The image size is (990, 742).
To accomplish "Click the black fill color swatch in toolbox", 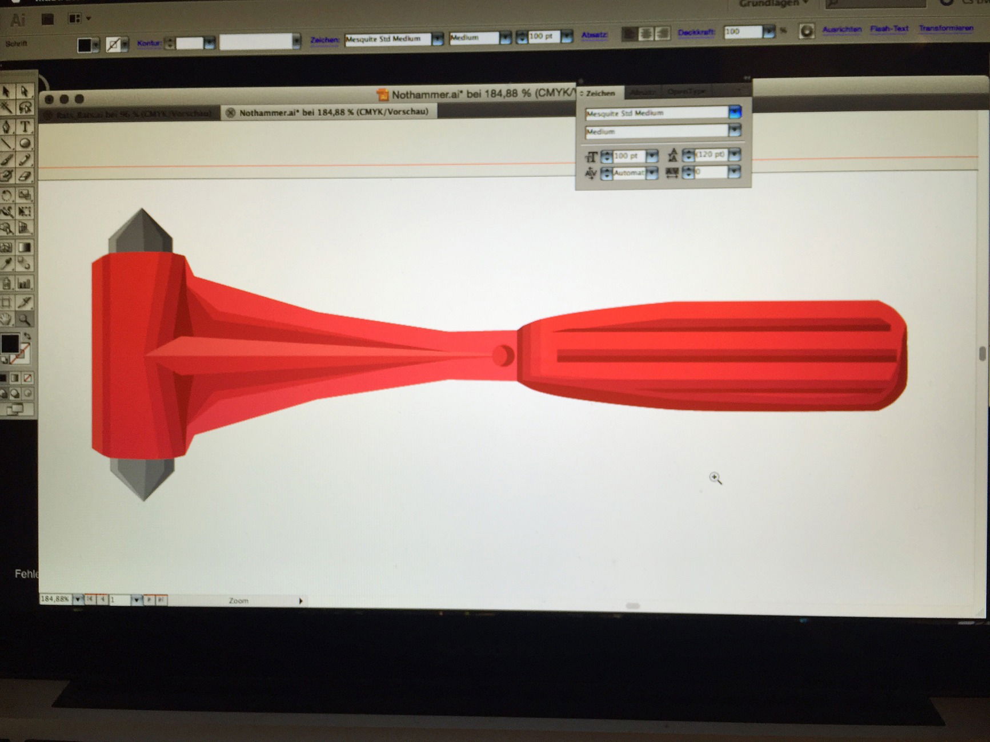I will point(10,344).
